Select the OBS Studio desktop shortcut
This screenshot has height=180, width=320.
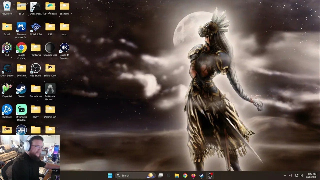coord(36,70)
